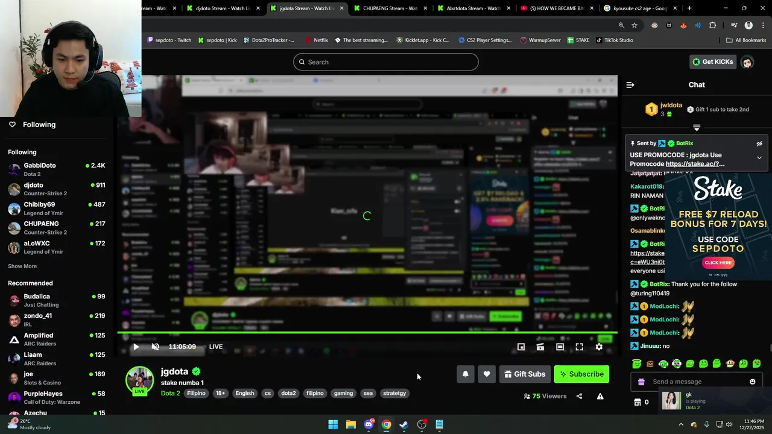Insert the angry brown box emote
Image resolution: width=772 pixels, height=434 pixels.
(650, 363)
